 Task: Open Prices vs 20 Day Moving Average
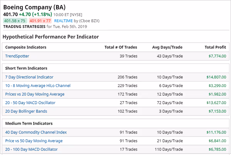[x=35, y=94]
